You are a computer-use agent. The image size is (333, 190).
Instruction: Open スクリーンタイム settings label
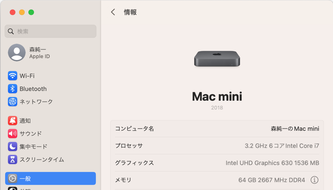42,160
